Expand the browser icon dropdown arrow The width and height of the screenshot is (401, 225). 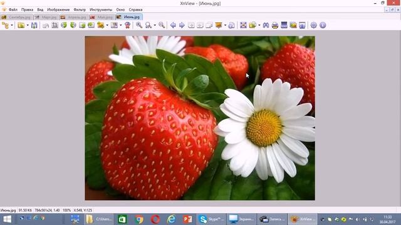(x=12, y=25)
